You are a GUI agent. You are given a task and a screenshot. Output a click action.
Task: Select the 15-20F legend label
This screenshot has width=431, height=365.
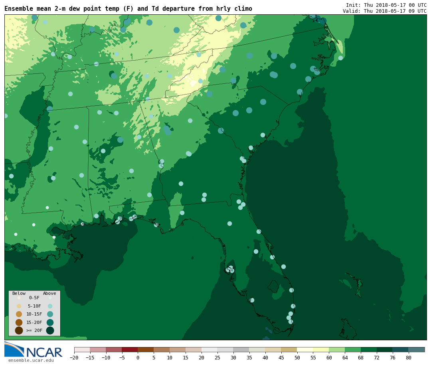coord(34,322)
